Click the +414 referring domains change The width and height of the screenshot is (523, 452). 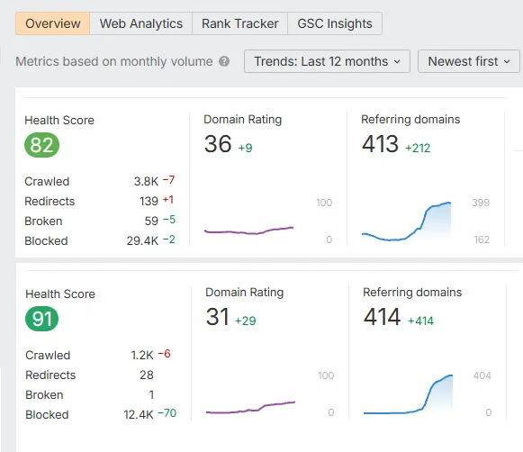pyautogui.click(x=420, y=321)
